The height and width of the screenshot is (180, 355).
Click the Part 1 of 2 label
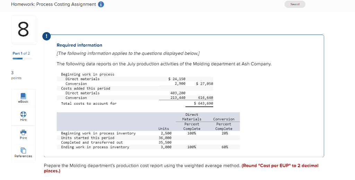[x=21, y=53]
